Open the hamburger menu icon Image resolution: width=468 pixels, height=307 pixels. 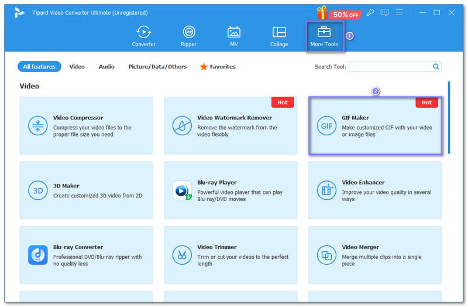point(399,12)
